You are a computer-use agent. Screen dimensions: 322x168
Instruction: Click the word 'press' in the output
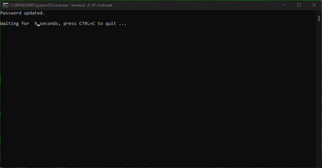70,24
